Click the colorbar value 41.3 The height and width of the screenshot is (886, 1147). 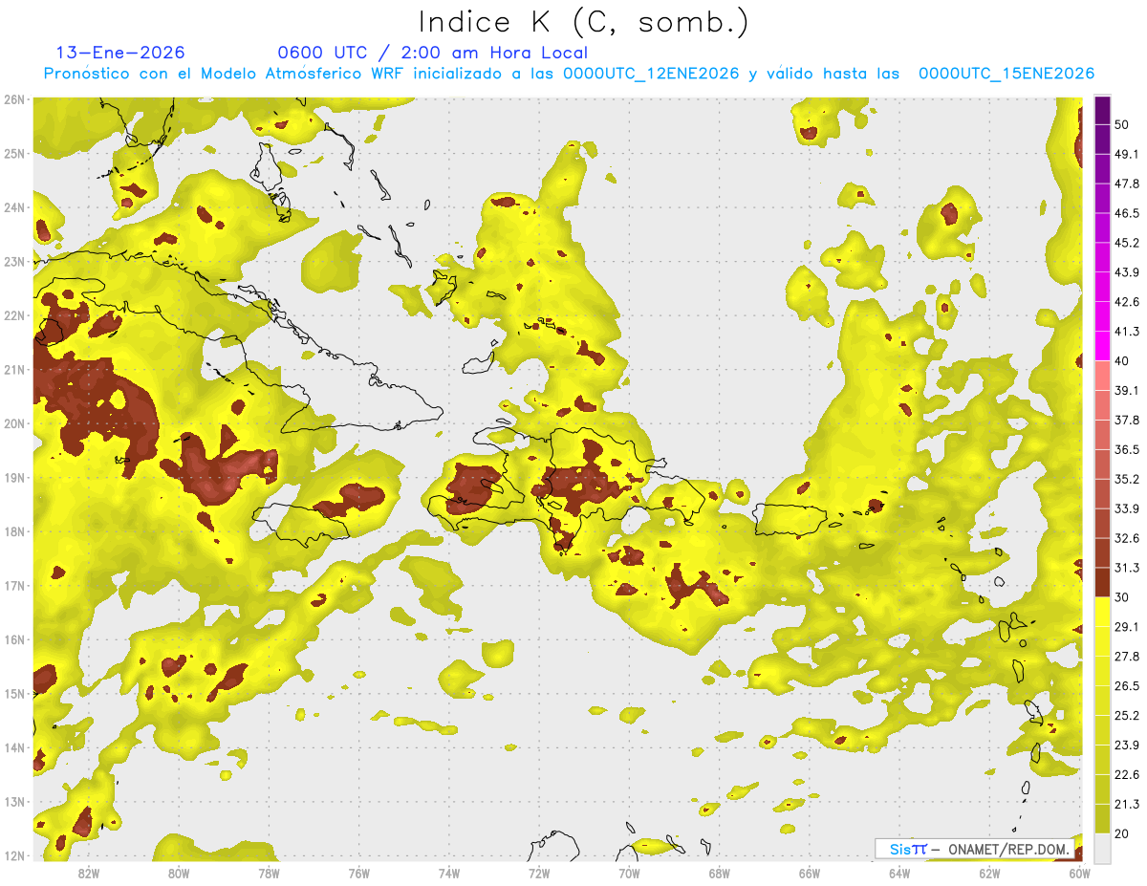click(x=1127, y=332)
